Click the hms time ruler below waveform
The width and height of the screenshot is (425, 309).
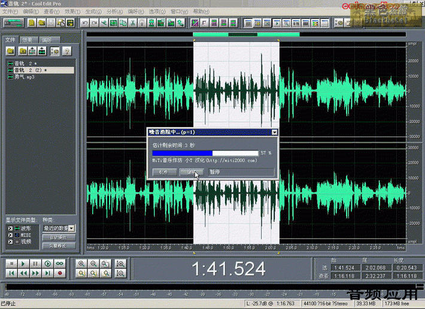pos(246,247)
